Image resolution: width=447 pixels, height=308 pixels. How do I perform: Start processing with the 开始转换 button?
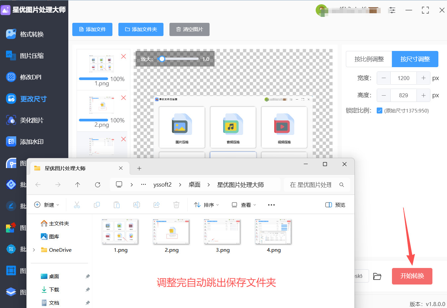pos(412,276)
